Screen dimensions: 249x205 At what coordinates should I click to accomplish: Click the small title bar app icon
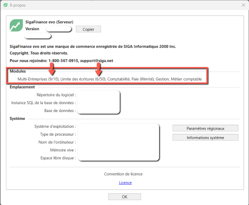(x=5, y=5)
